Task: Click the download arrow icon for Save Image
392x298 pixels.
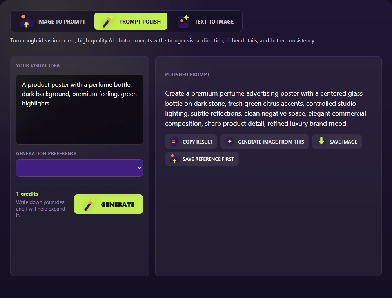Action: [x=321, y=142]
